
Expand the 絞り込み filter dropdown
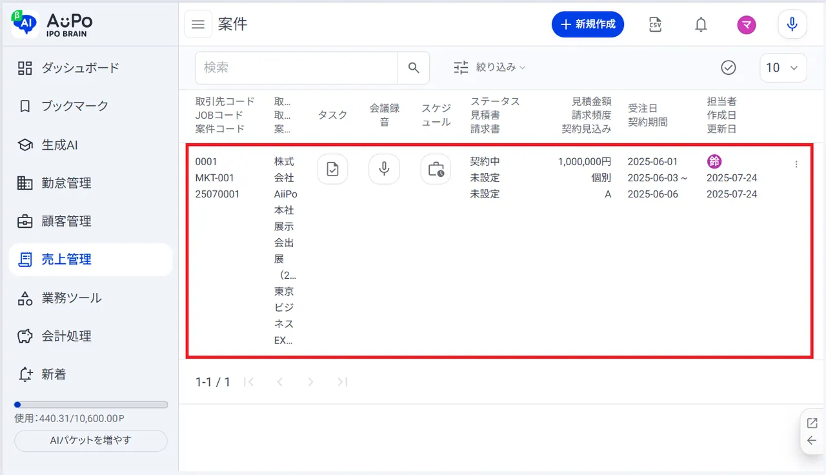[x=490, y=67]
